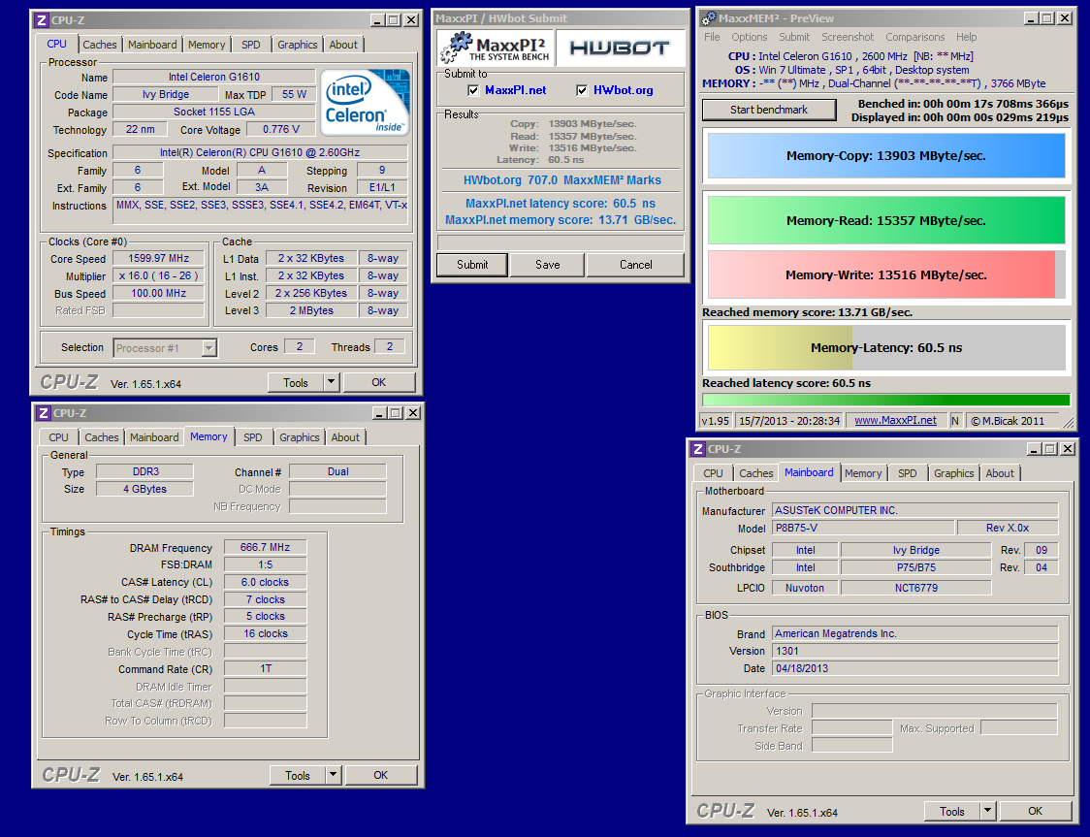1090x837 pixels.
Task: Switch to CPU tab in the Memory CPU-Z window
Action: coord(58,437)
